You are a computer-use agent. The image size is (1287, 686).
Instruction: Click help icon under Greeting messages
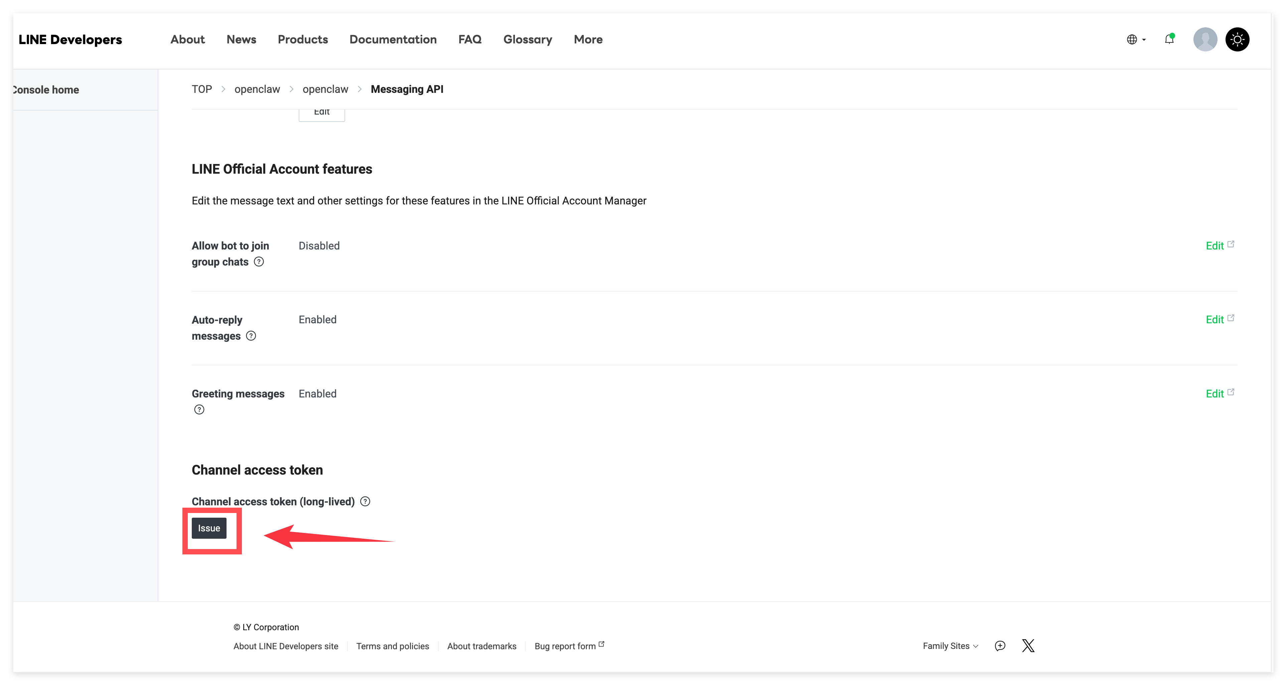[x=199, y=410]
